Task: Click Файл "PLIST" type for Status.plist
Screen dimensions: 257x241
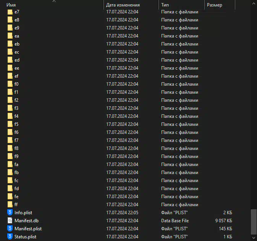Action: (175, 237)
